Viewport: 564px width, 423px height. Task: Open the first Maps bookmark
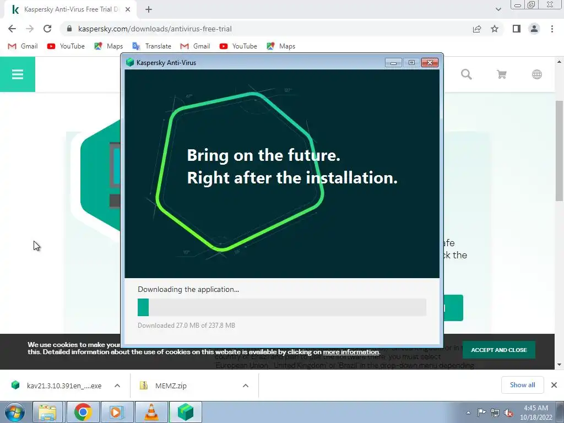tap(109, 46)
